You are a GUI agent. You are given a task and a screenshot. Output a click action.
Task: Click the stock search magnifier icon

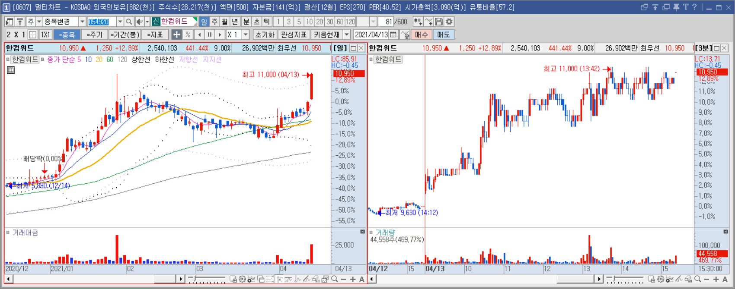[129, 22]
